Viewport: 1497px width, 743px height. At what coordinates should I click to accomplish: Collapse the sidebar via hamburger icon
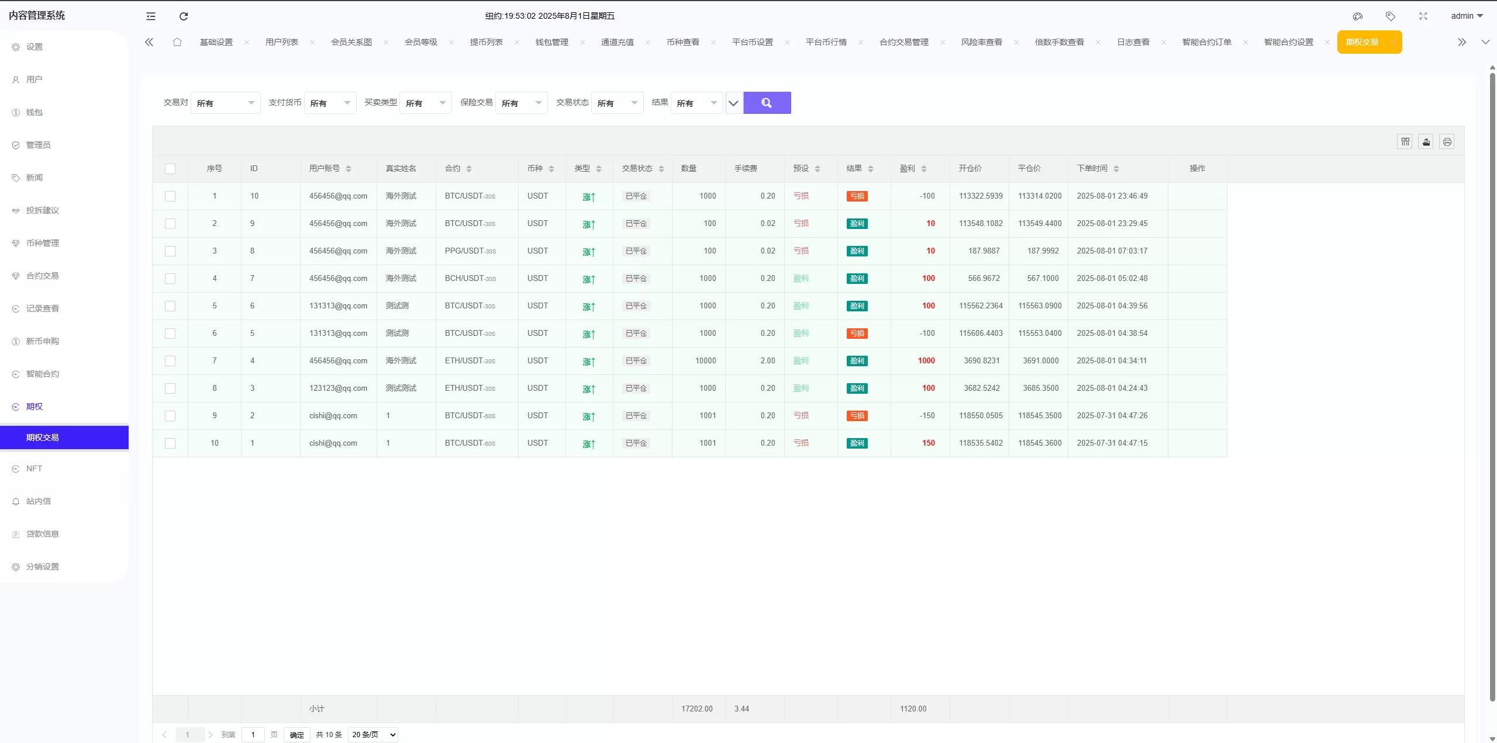point(151,16)
